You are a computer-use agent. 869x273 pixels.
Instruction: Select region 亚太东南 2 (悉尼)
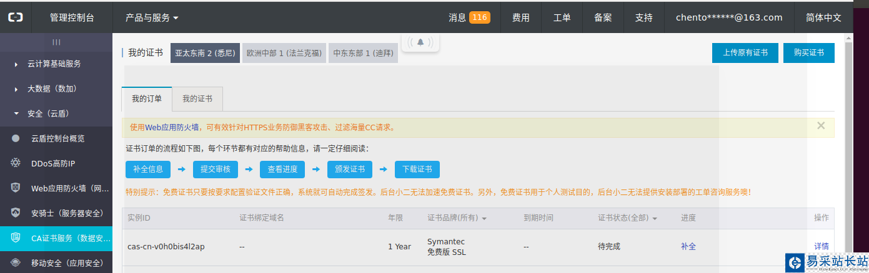pos(205,53)
